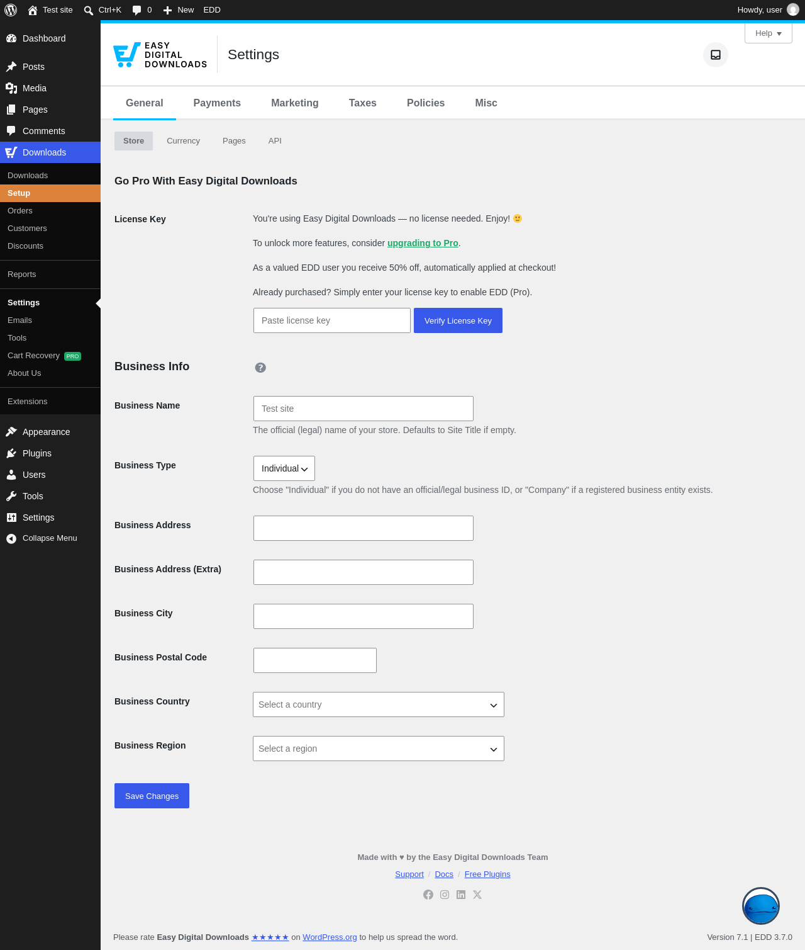The image size is (805, 950).
Task: Open Reports in the Downloads submenu
Action: pos(50,274)
